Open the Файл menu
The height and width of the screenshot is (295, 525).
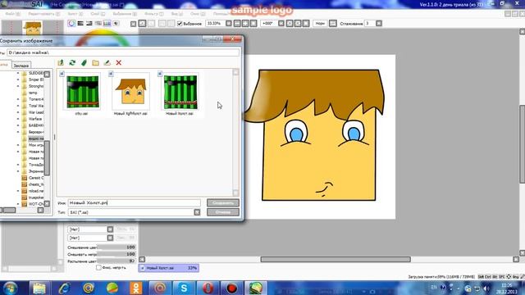(x=13, y=14)
